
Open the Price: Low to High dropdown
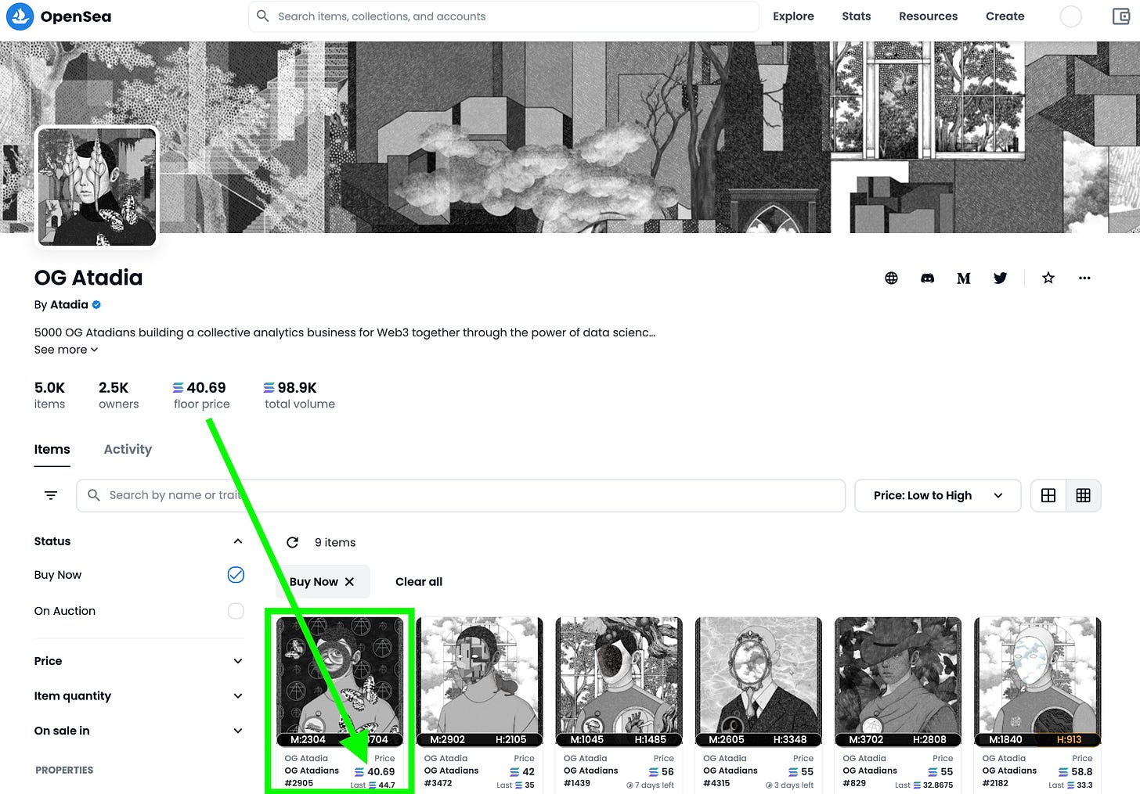(x=937, y=495)
